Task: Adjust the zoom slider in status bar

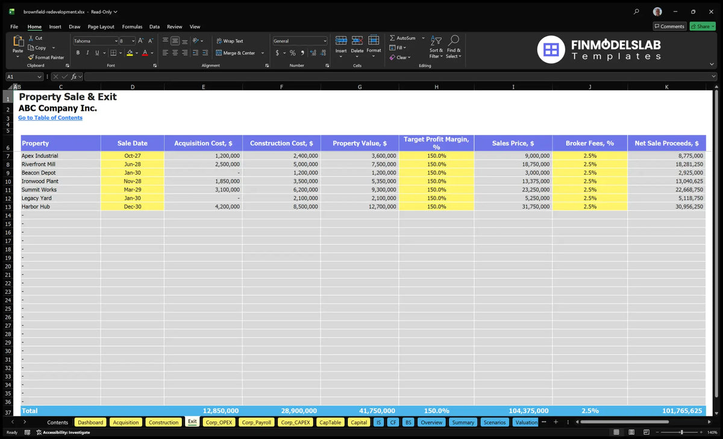Action: pyautogui.click(x=681, y=432)
